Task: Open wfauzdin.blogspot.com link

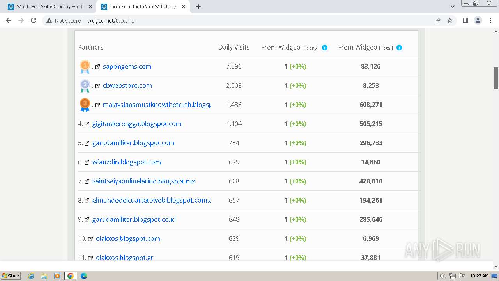Action: 126,162
